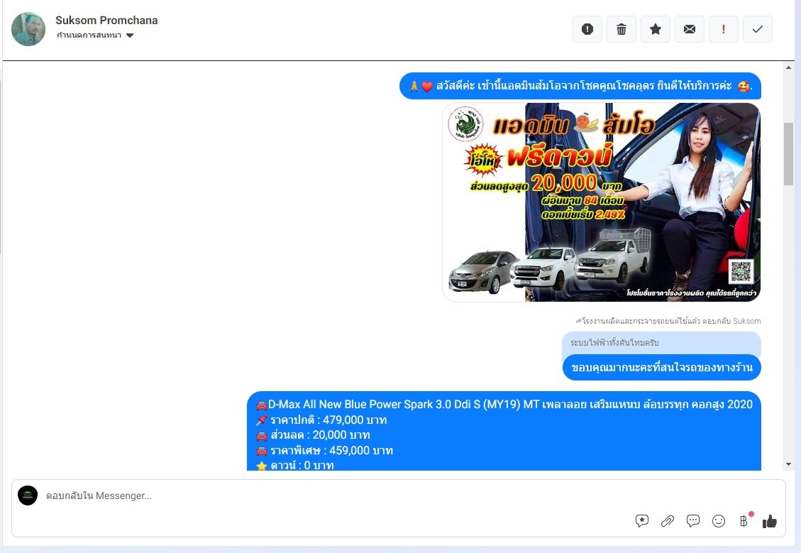Flag conversation with red exclamation icon

tap(724, 29)
